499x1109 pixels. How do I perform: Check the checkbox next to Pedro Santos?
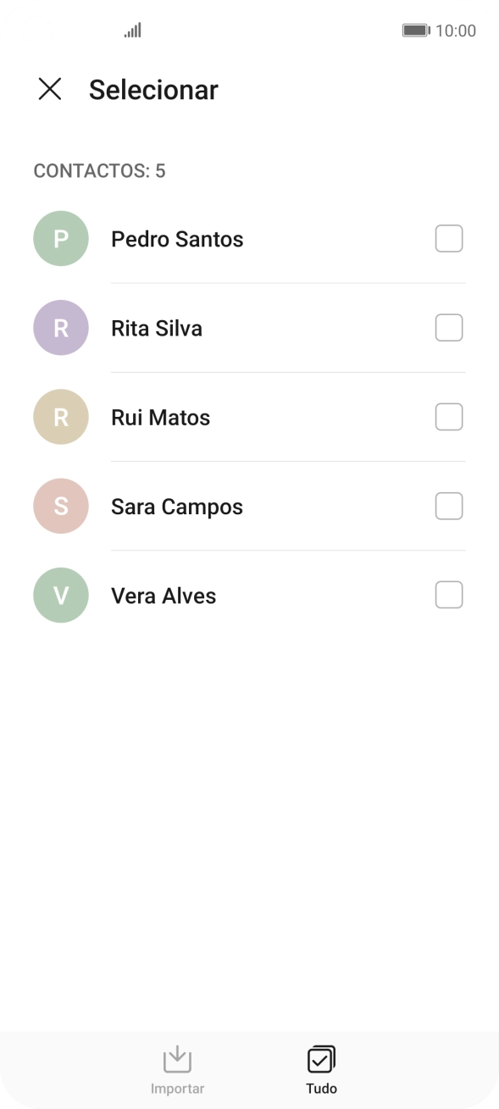click(x=449, y=239)
